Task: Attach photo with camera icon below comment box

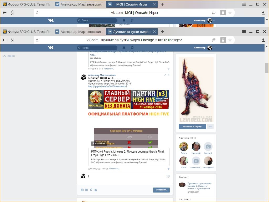Action: pyautogui.click(x=82, y=190)
